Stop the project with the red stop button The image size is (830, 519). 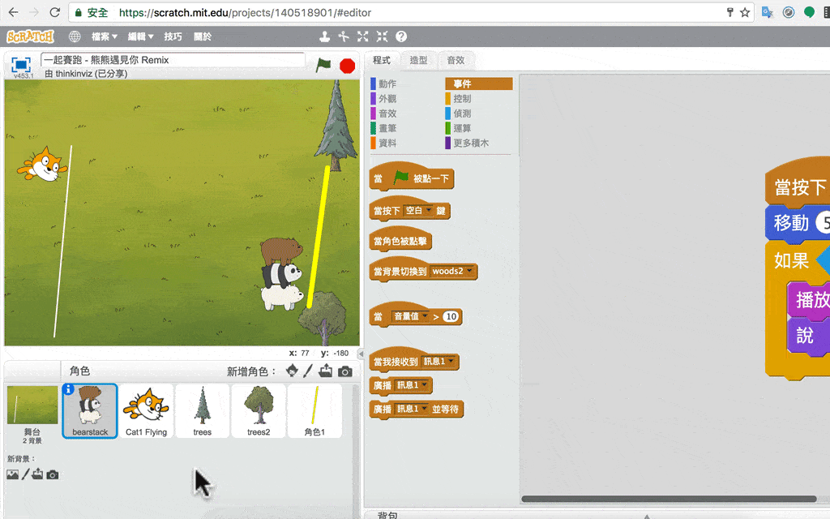[x=347, y=66]
